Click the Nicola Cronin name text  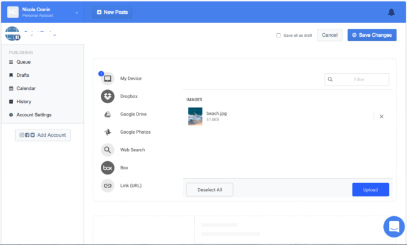click(x=36, y=9)
